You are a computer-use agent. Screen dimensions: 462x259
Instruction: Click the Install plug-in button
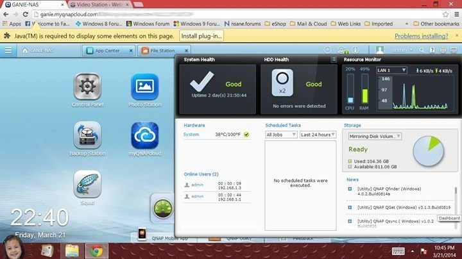pyautogui.click(x=201, y=36)
